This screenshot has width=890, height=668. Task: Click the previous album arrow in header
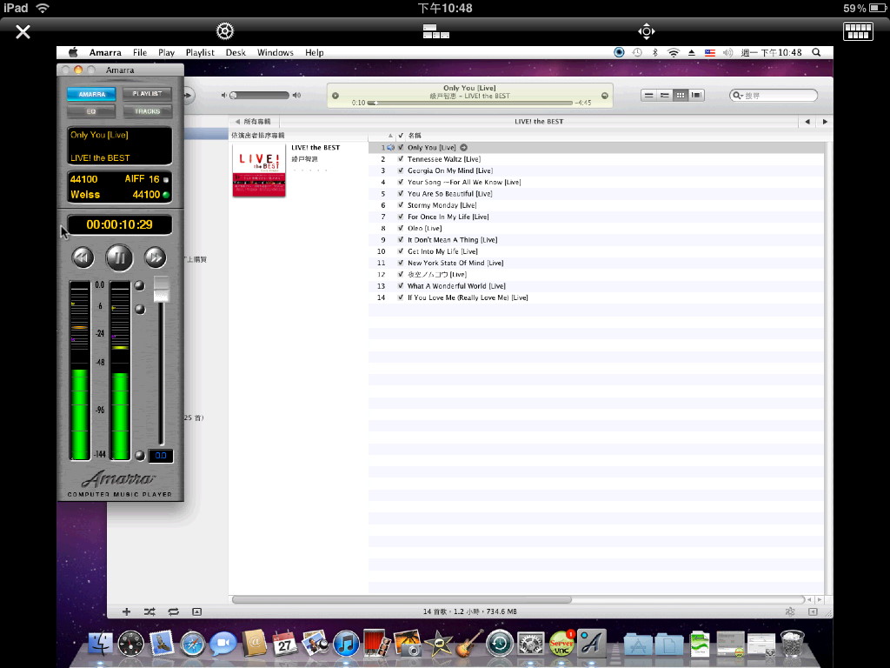[807, 122]
